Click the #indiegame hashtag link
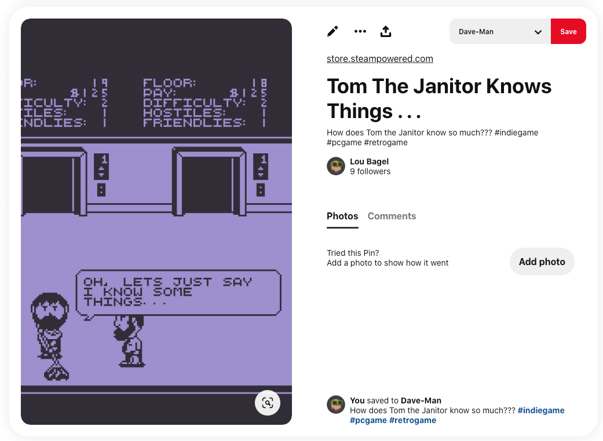 pos(540,410)
